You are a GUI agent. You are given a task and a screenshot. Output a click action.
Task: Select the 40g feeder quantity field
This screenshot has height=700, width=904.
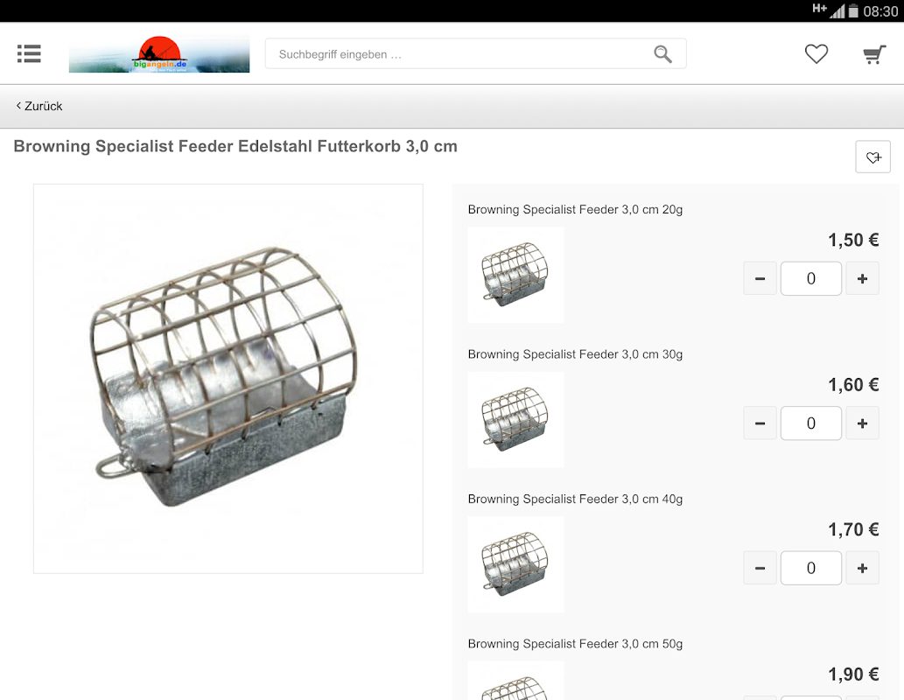[810, 568]
